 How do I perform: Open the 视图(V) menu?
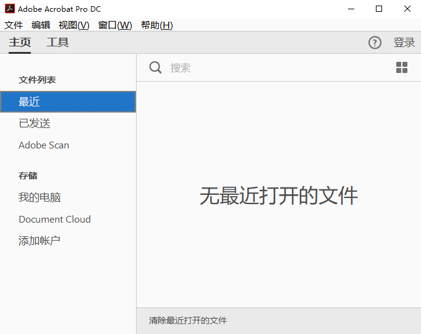coord(74,25)
